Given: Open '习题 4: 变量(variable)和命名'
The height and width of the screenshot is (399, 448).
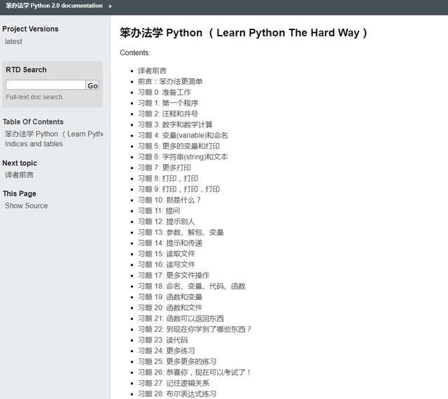Looking at the screenshot, I should 183,136.
